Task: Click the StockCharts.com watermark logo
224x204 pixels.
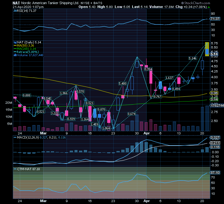Action: click(196, 3)
